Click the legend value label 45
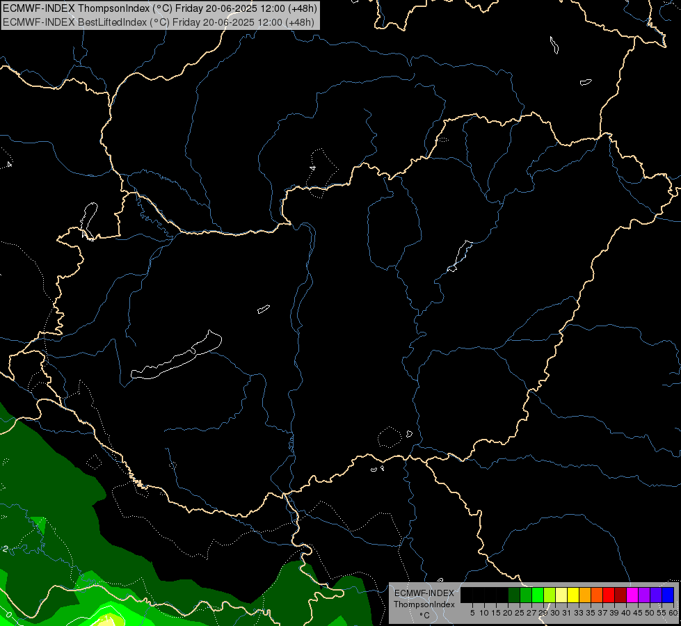681x626 pixels. click(x=638, y=613)
